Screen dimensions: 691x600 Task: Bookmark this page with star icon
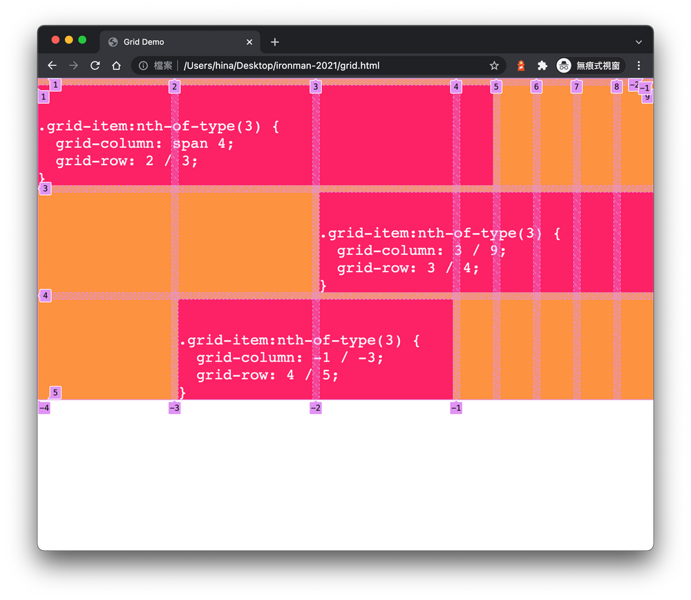click(x=494, y=66)
